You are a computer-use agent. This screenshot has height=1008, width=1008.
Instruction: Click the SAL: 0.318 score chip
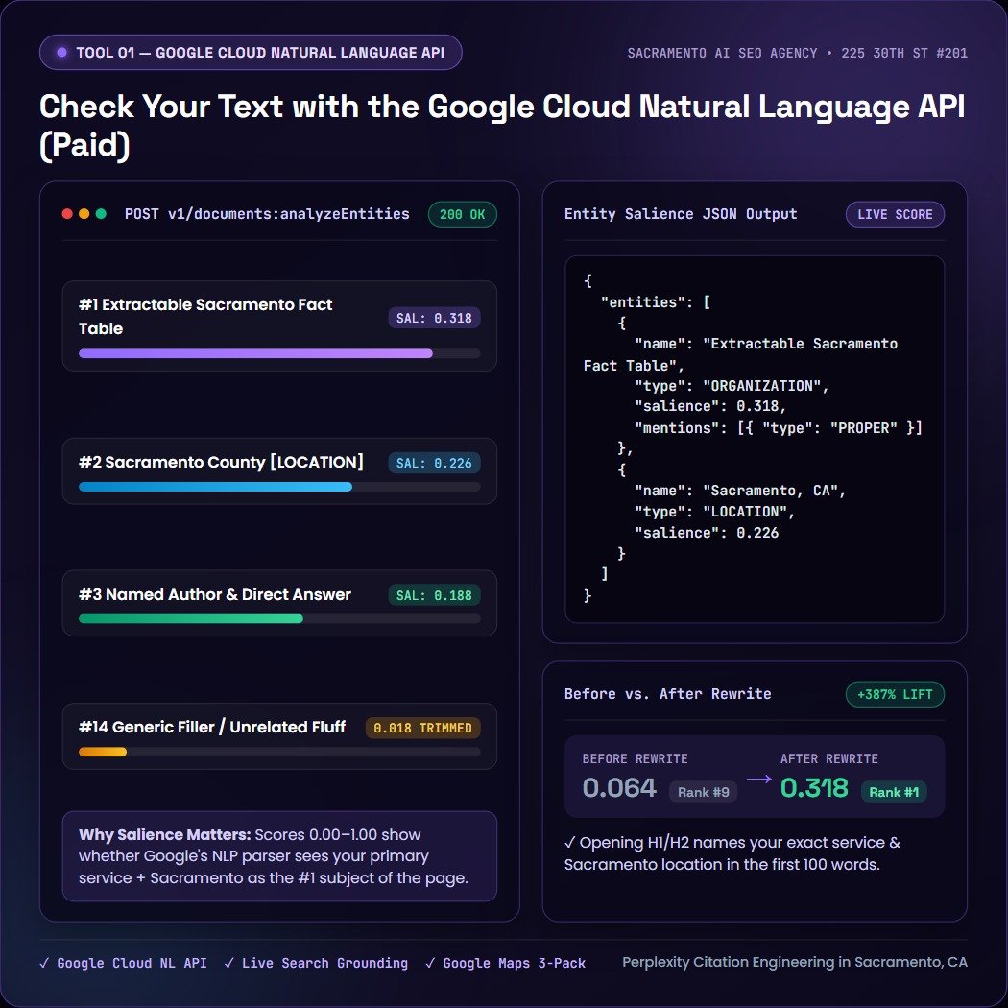click(x=434, y=318)
